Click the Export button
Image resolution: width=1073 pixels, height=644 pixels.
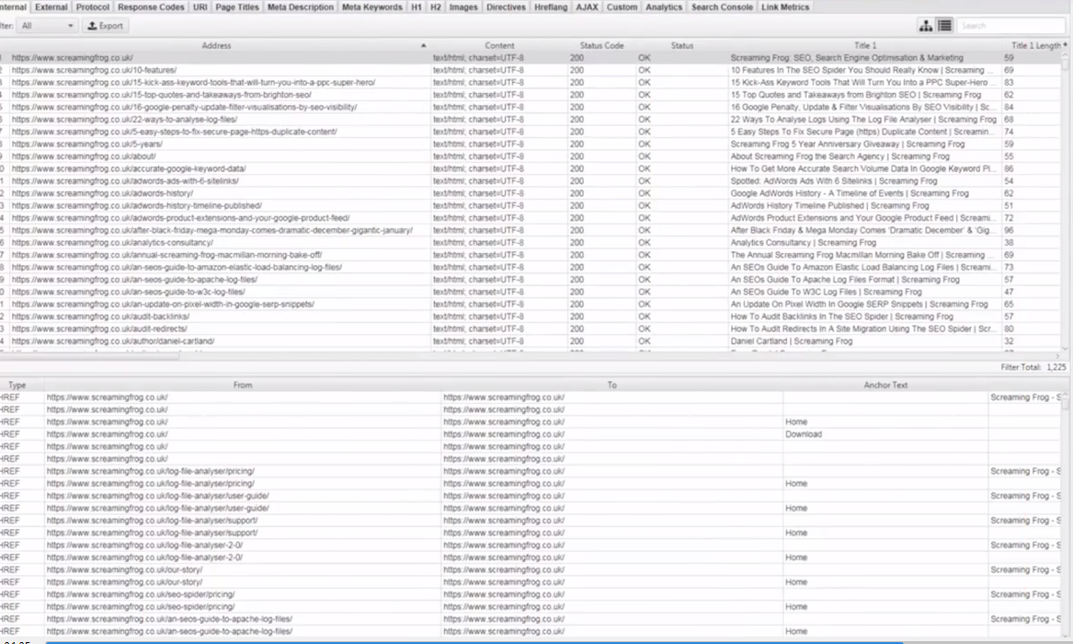pos(106,26)
